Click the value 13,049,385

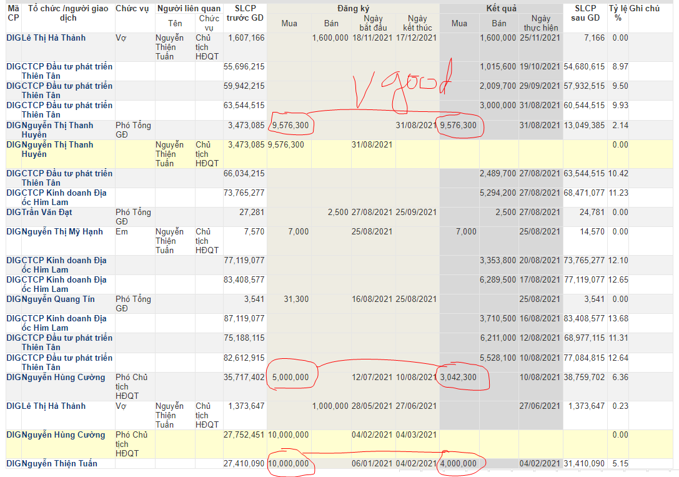(584, 126)
